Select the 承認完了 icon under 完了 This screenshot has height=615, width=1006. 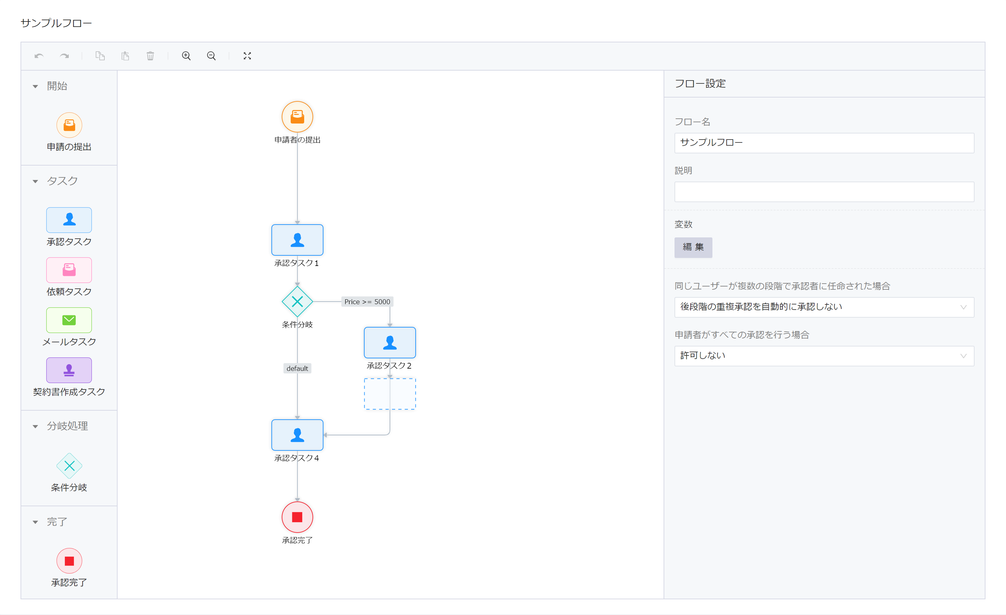tap(69, 561)
